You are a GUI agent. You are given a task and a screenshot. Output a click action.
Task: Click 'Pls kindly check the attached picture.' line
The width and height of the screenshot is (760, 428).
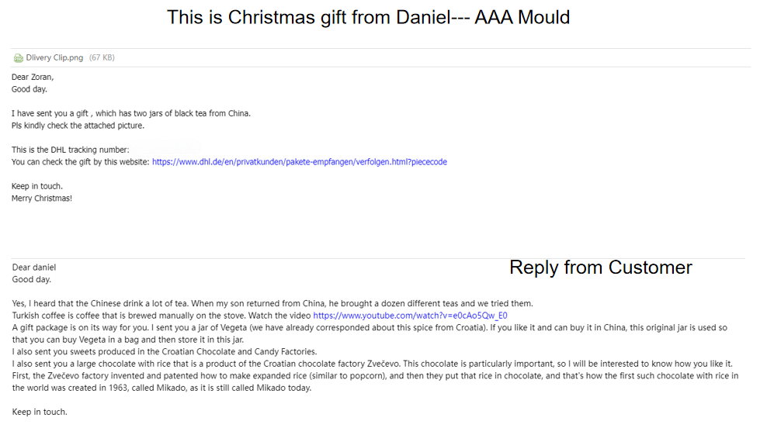point(78,126)
